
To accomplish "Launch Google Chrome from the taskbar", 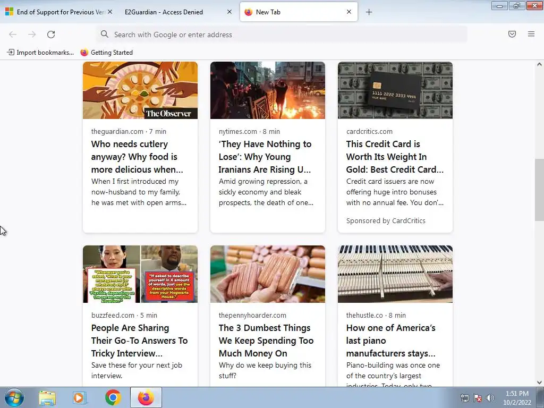I will pos(113,397).
